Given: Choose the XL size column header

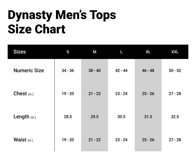Looking at the screenshot, I should coord(148,52).
